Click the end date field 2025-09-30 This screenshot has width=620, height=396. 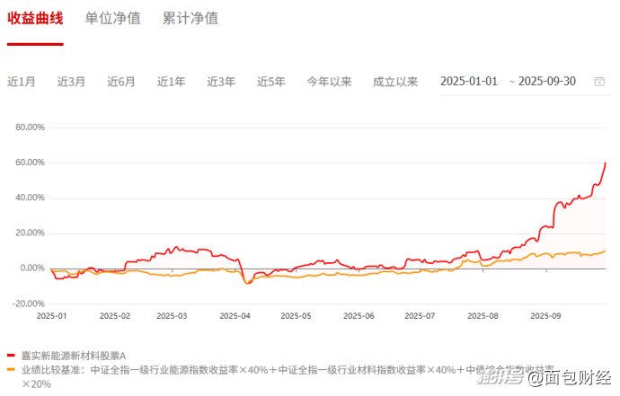tap(547, 81)
